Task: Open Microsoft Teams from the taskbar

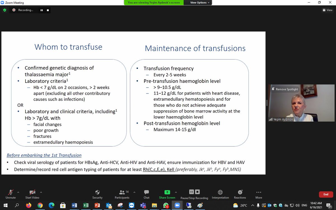Action: tap(143, 205)
